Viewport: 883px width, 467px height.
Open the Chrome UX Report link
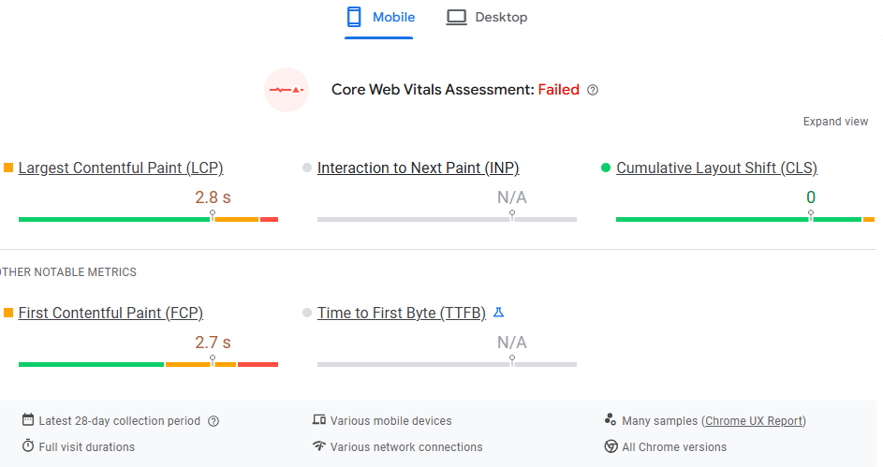[754, 421]
